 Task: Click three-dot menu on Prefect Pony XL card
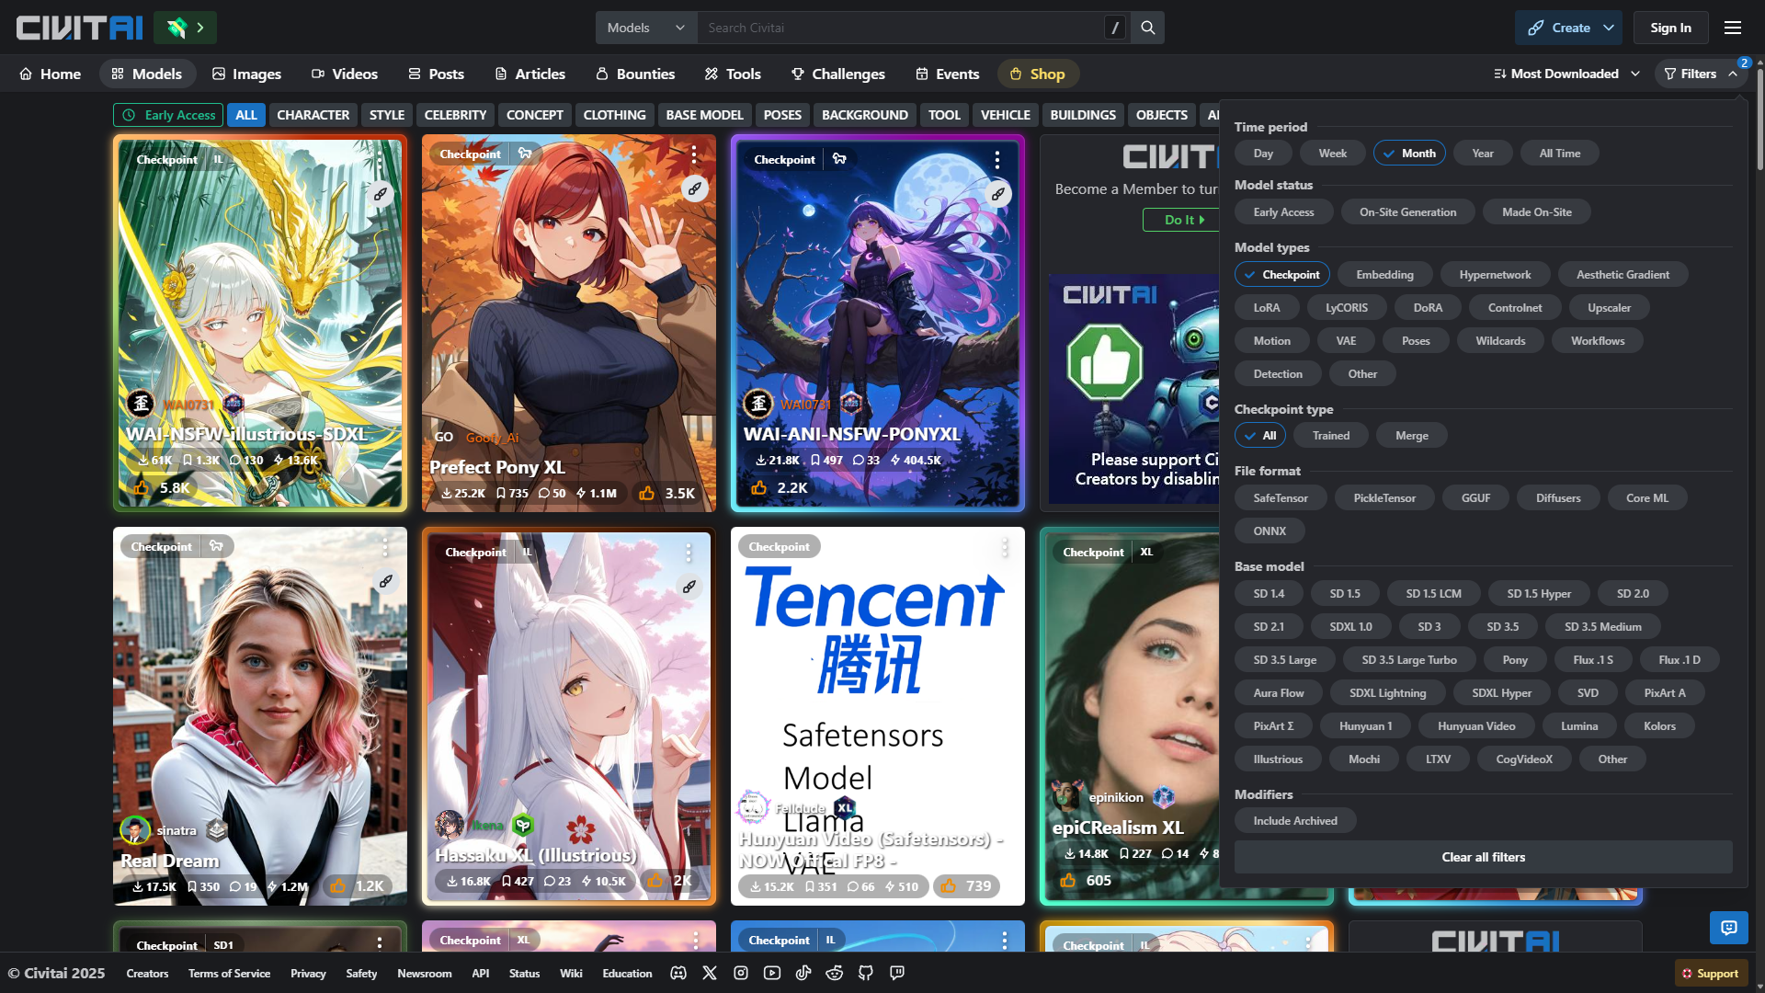click(x=694, y=154)
